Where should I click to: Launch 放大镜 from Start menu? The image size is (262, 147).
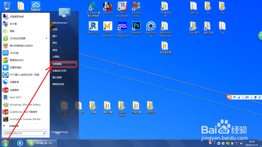pyautogui.click(x=25, y=24)
